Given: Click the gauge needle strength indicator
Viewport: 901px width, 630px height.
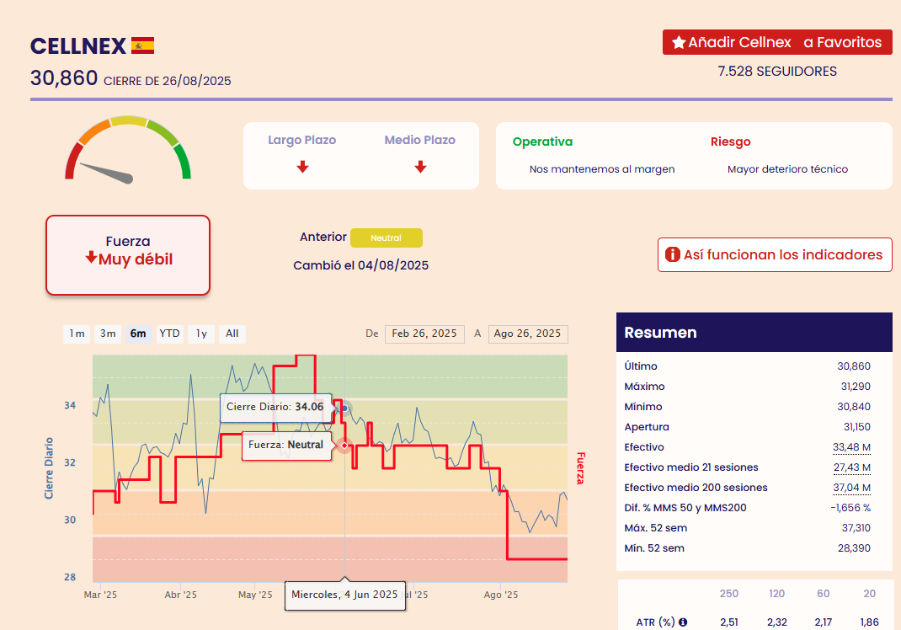Looking at the screenshot, I should pyautogui.click(x=107, y=173).
